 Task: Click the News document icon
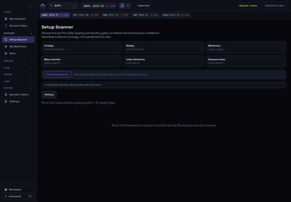click(6, 53)
